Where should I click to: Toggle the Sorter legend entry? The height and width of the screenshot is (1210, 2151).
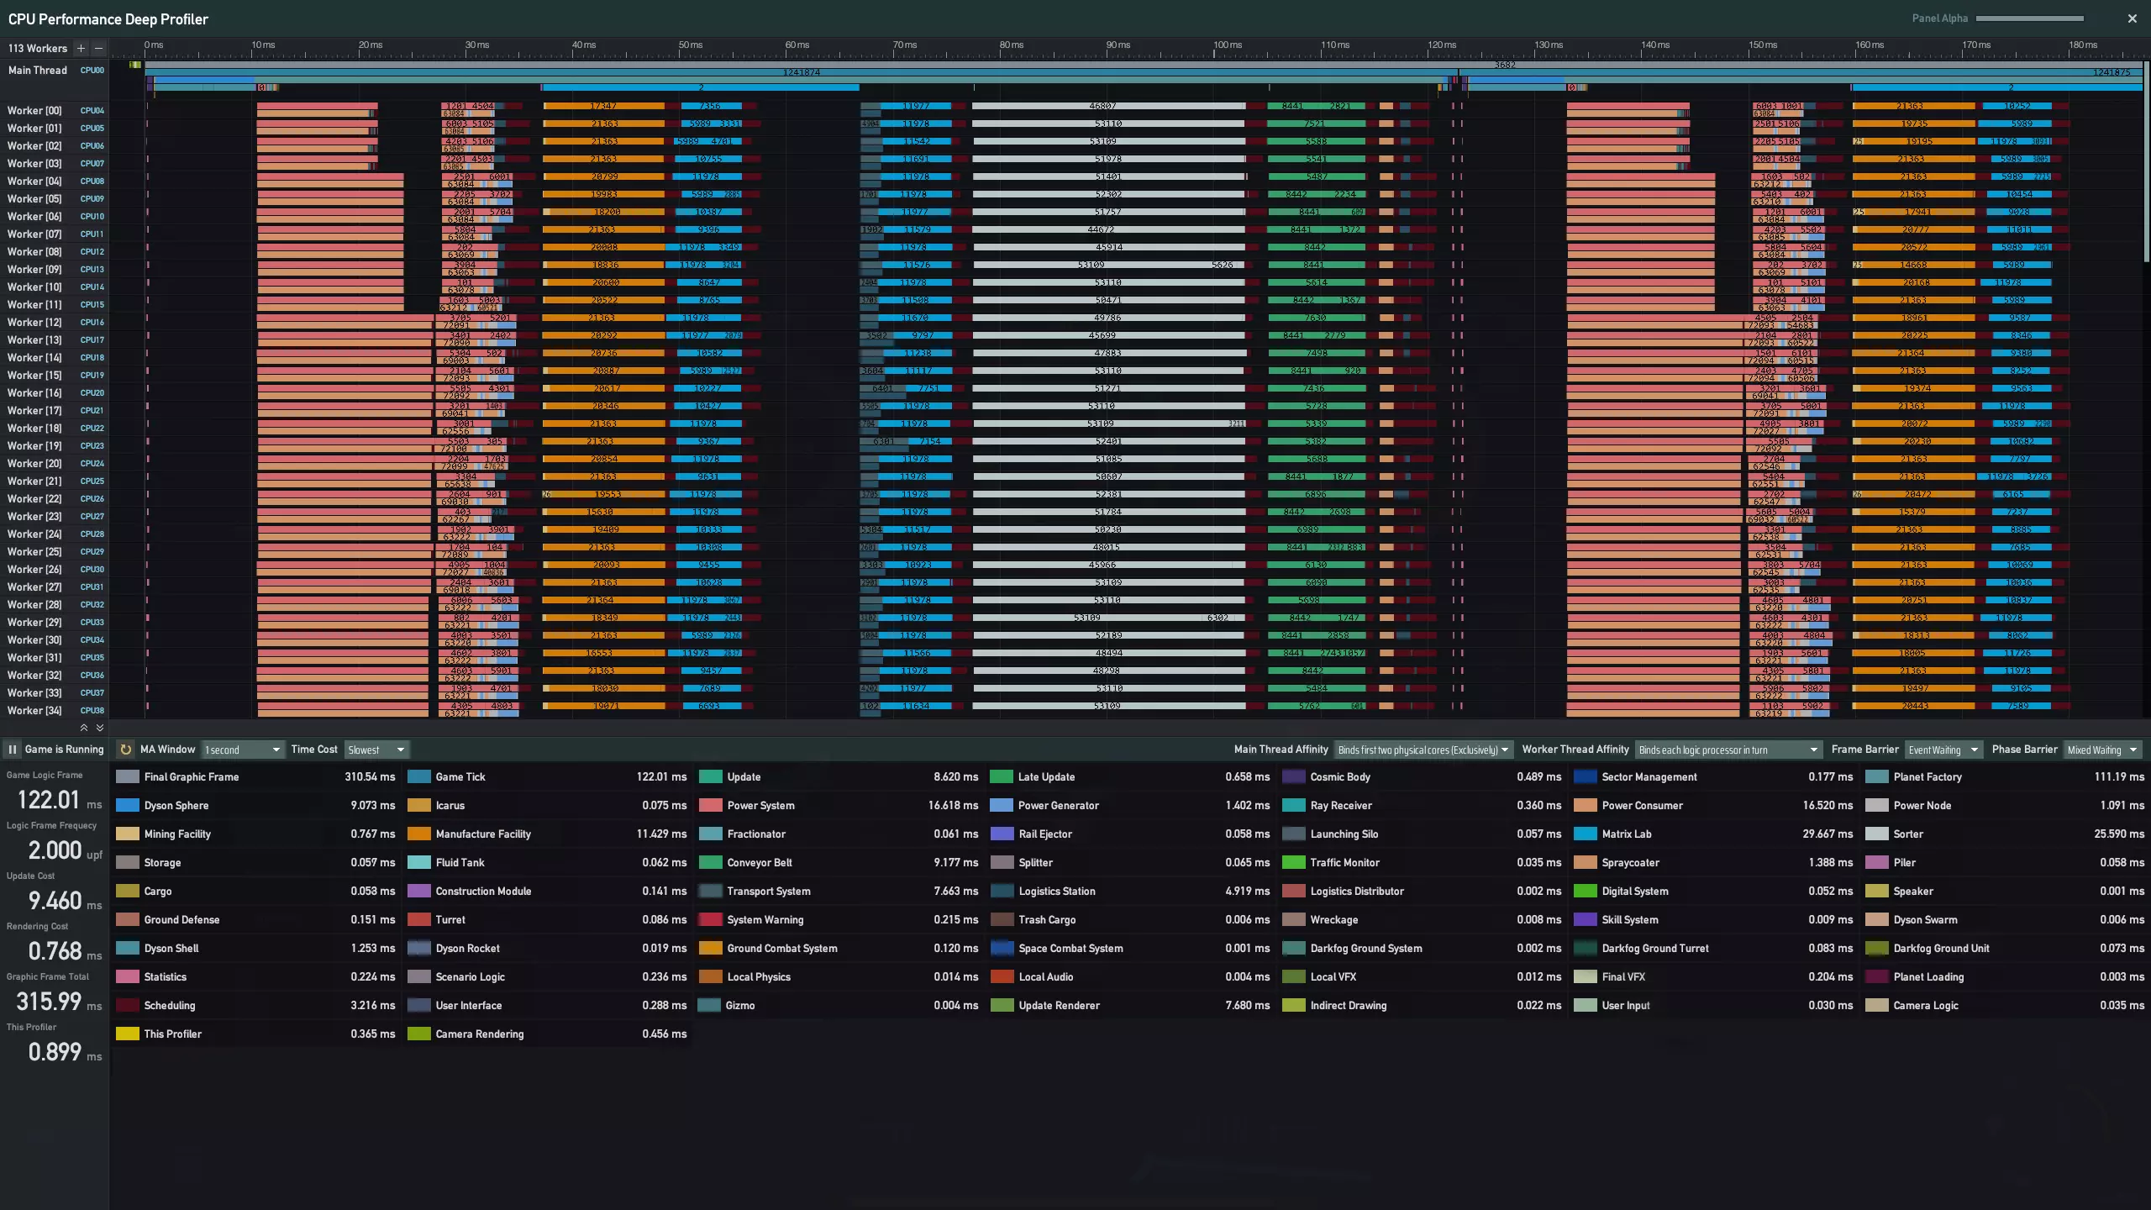click(x=1907, y=834)
